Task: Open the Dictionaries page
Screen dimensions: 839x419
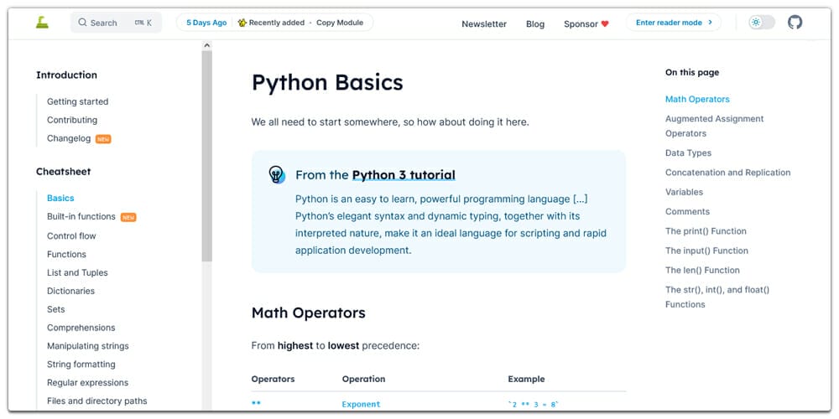Action: point(70,291)
